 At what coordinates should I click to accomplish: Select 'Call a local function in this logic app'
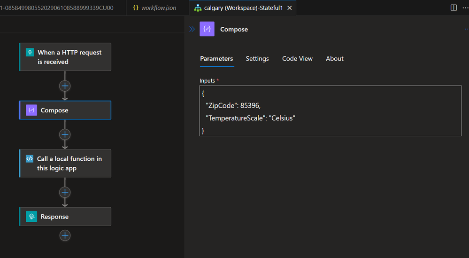[x=65, y=164]
